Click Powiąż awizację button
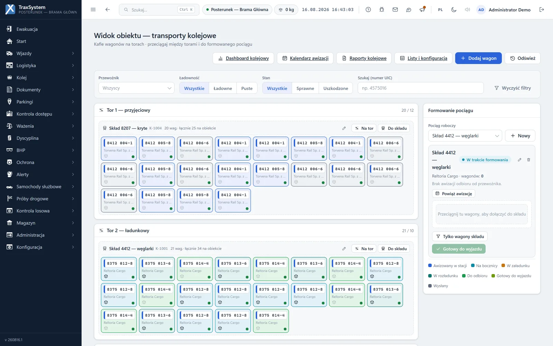 453,194
